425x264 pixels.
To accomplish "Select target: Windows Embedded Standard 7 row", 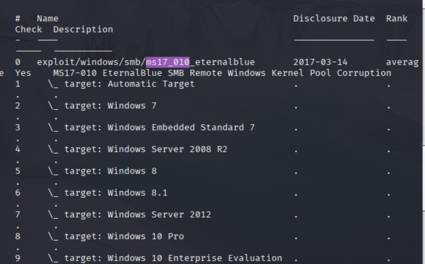I will 152,127.
